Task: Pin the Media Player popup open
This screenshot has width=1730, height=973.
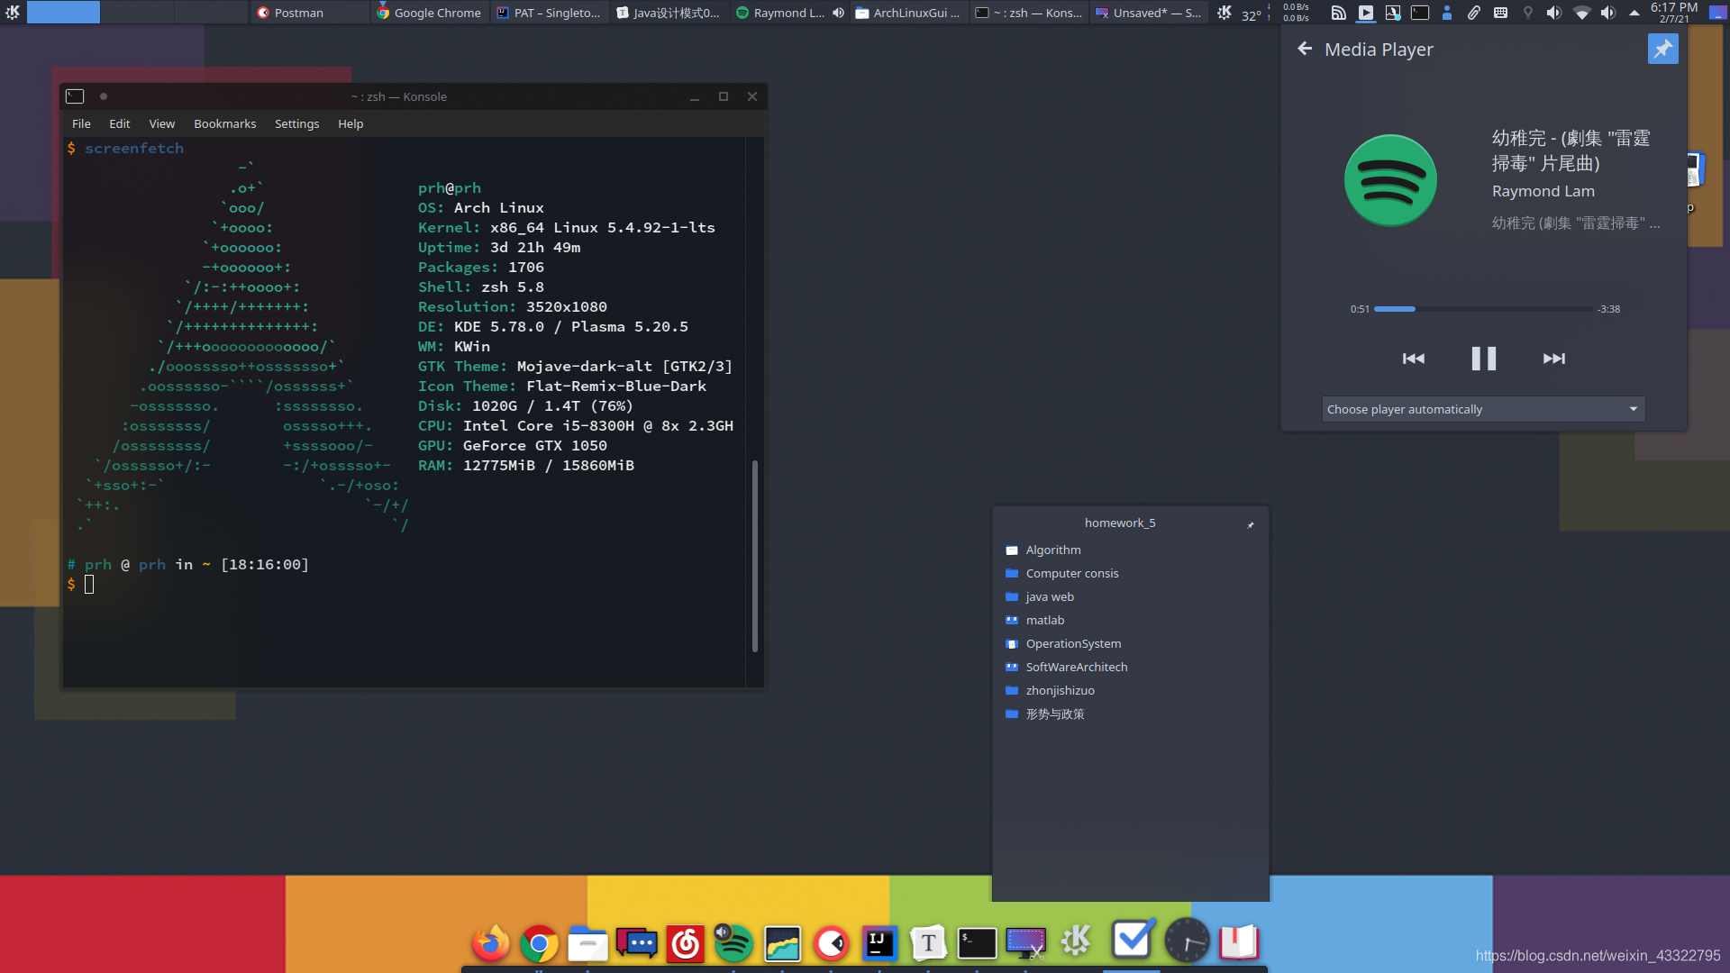Action: coord(1662,49)
